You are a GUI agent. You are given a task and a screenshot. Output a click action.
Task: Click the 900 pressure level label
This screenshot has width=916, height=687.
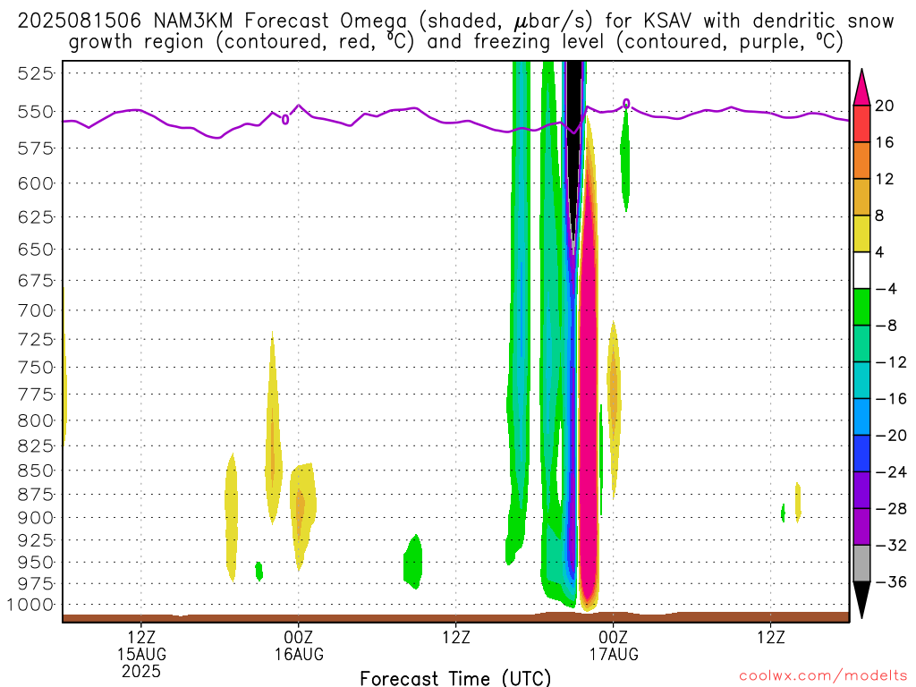[x=35, y=518]
